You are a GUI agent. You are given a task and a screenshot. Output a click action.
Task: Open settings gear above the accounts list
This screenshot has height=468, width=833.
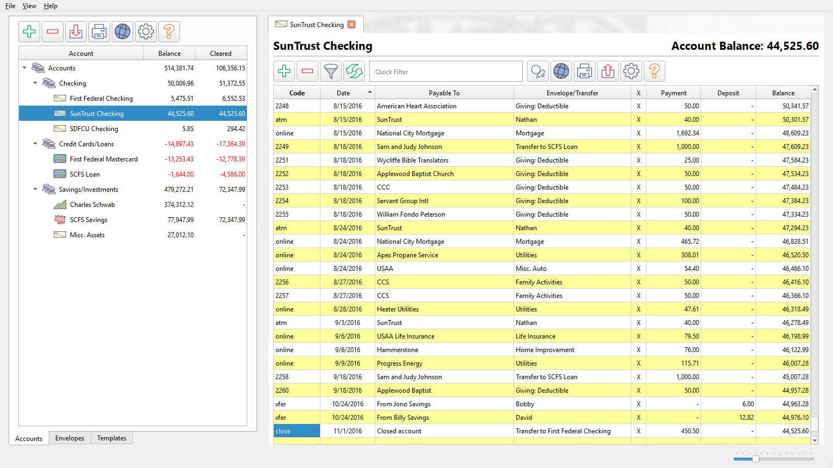[146, 31]
